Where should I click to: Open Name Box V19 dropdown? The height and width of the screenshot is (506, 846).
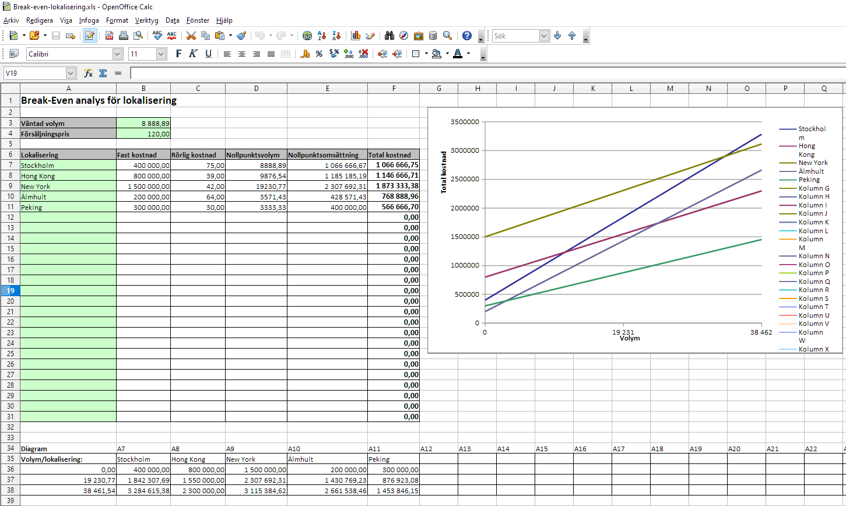coord(71,73)
